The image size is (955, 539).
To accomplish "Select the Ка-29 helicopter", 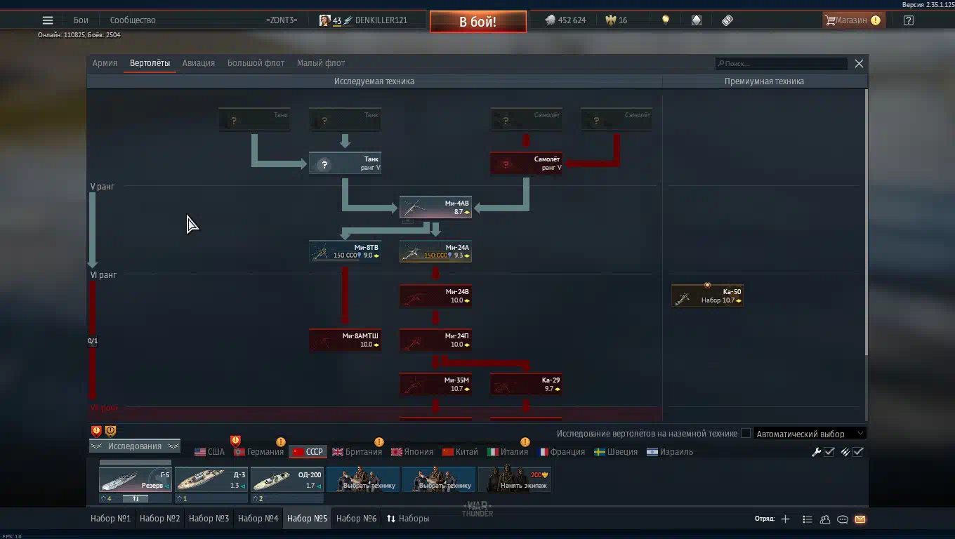I will [x=526, y=384].
